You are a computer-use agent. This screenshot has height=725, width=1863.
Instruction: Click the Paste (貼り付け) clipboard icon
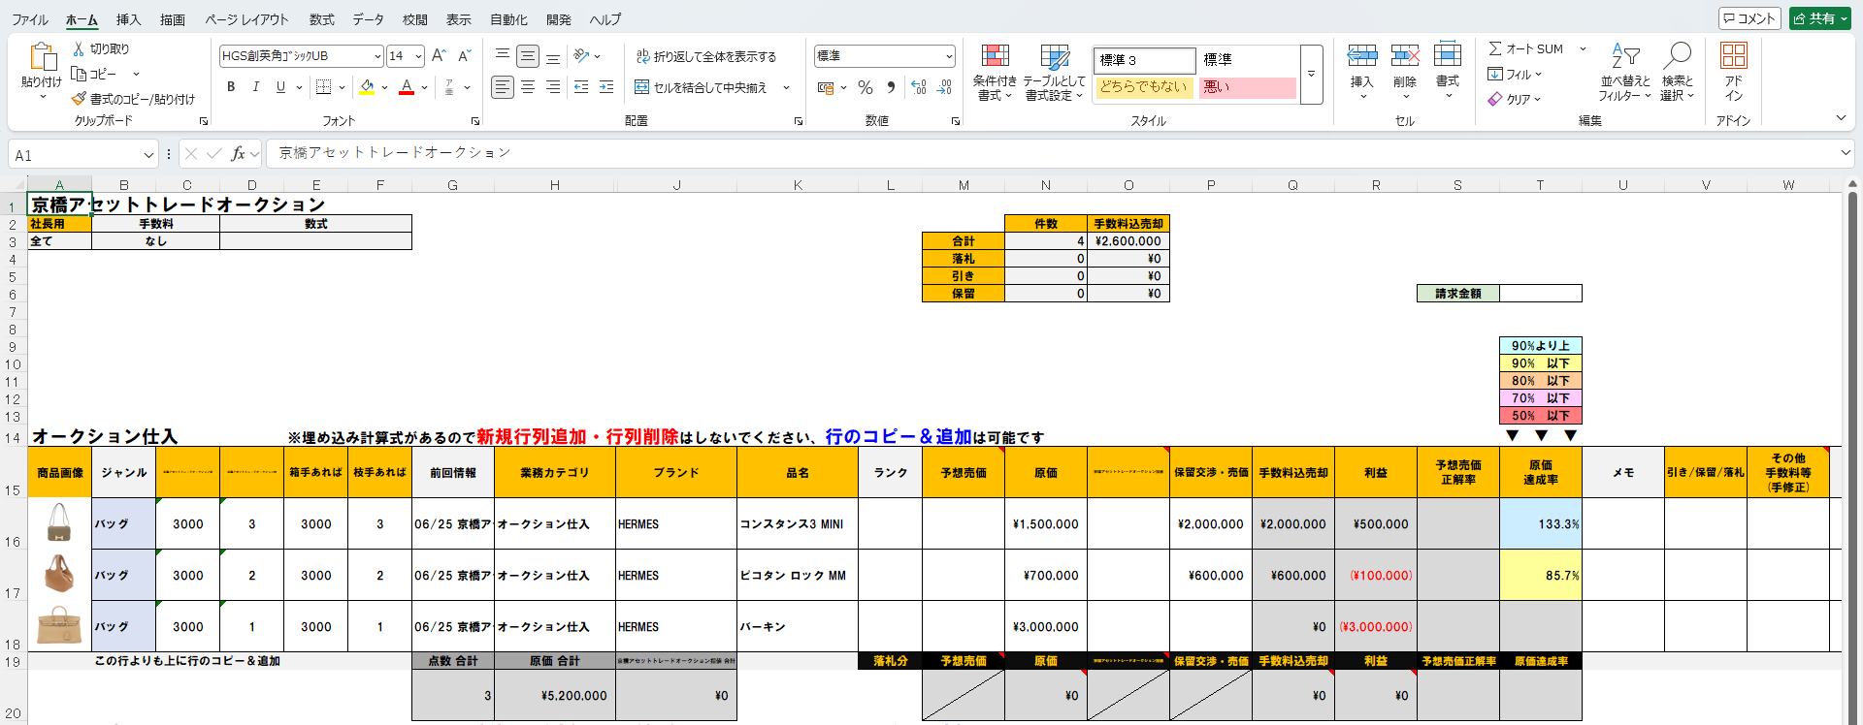[42, 57]
